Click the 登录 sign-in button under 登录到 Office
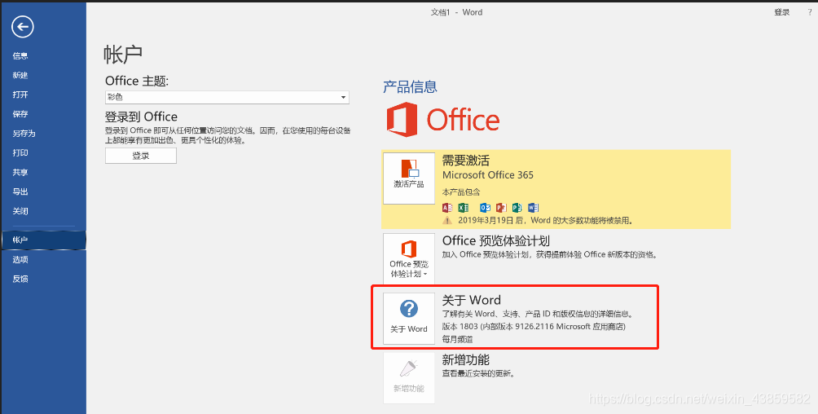This screenshot has height=414, width=818. click(x=141, y=156)
